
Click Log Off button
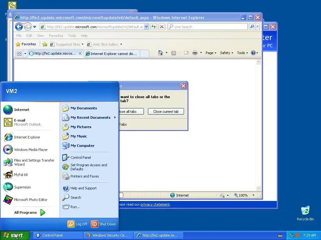tap(78, 224)
